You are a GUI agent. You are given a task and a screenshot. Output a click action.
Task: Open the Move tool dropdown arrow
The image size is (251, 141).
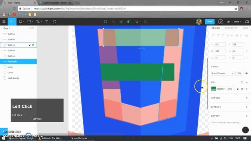tap(15, 22)
